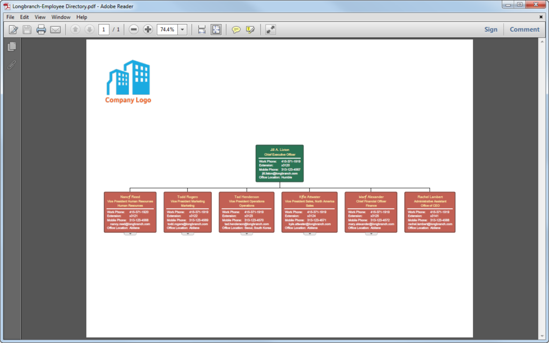Open the Edit menu
Image resolution: width=549 pixels, height=343 pixels.
pyautogui.click(x=24, y=17)
